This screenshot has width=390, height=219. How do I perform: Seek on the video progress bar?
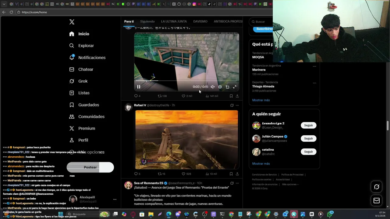click(x=186, y=81)
